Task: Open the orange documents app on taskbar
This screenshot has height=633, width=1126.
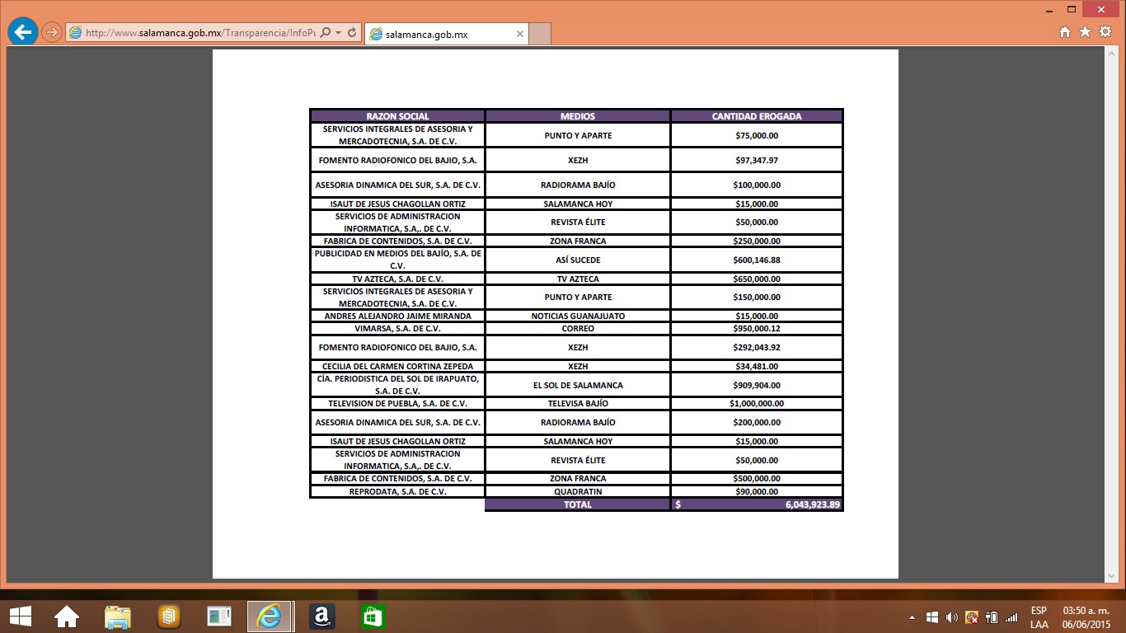Action: pos(169,617)
